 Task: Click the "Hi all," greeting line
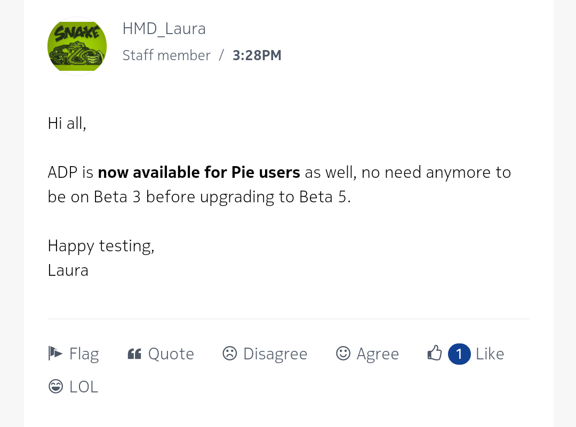click(x=67, y=124)
